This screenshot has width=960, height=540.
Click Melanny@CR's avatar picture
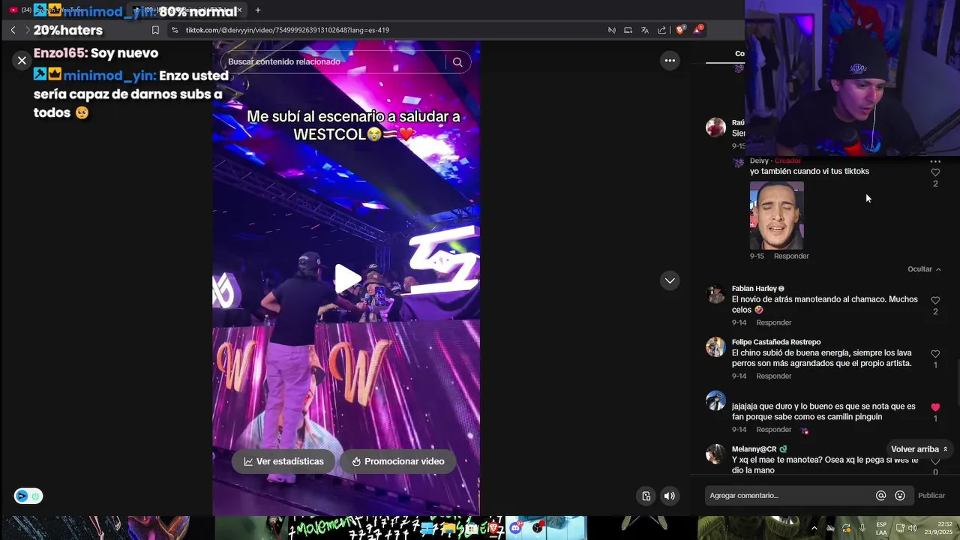pyautogui.click(x=715, y=454)
